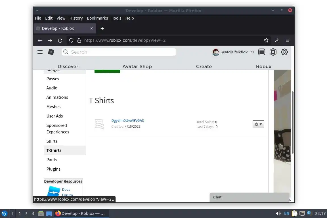Screen dimensions: 327x218
Task: Click the Roblox search input field
Action: [119, 52]
